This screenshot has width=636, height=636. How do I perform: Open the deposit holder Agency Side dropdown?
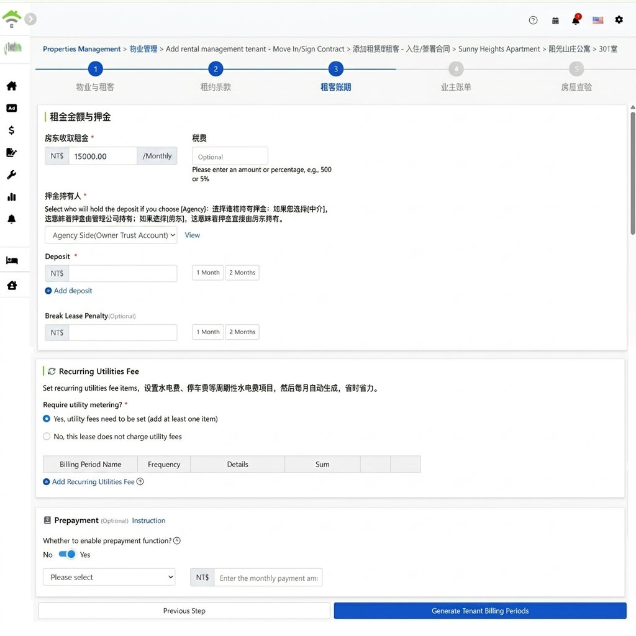(x=111, y=235)
